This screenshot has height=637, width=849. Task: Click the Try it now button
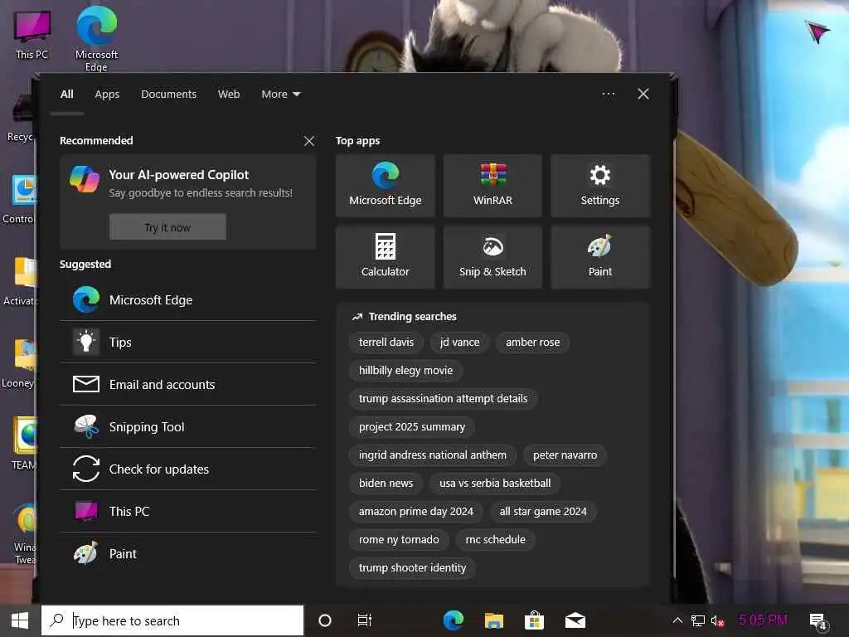coord(167,227)
